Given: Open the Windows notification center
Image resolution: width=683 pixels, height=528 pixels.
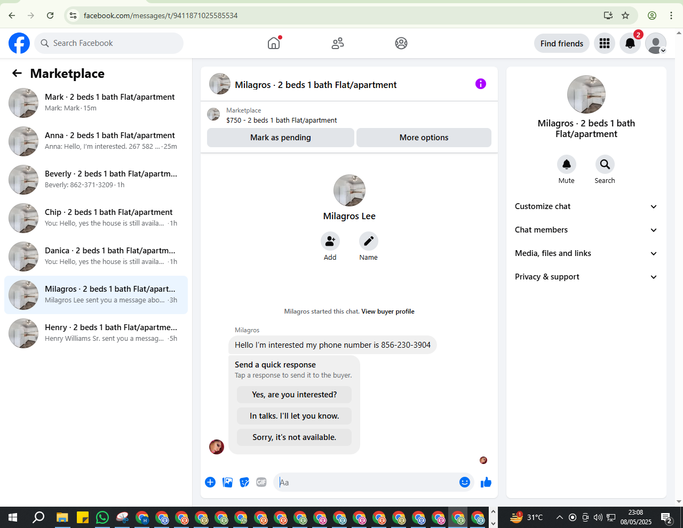Looking at the screenshot, I should click(x=666, y=517).
